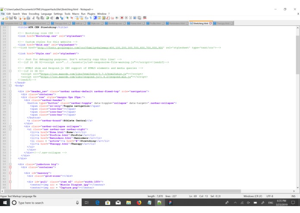300x213 pixels.
Task: Collapse the jumbotron div fold at line 57
Action: pyautogui.click(x=10, y=164)
